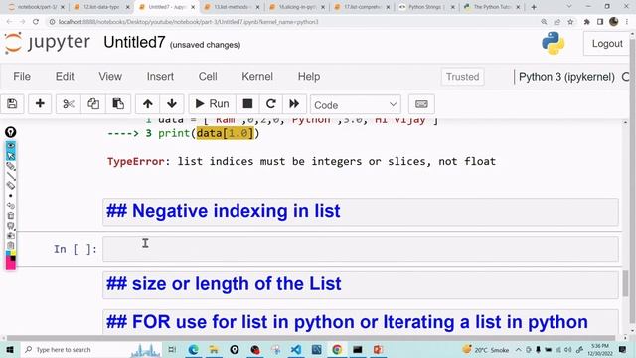Run the selected cell
Screen dimensions: 636x358
coord(212,104)
